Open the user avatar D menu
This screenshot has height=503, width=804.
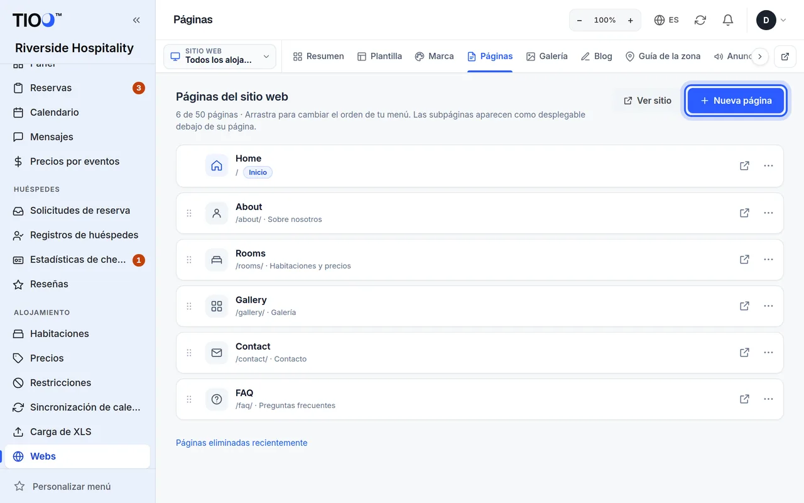pyautogui.click(x=771, y=20)
